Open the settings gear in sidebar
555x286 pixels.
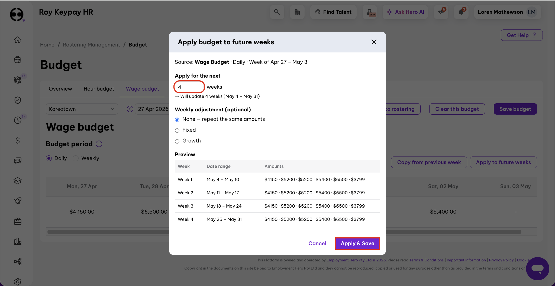point(18,281)
